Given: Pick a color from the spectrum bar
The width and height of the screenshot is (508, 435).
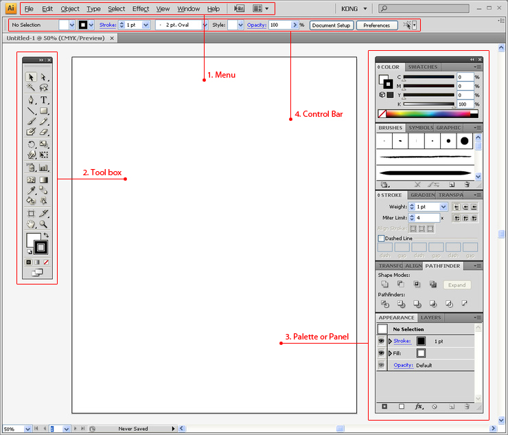Looking at the screenshot, I should tap(426, 113).
